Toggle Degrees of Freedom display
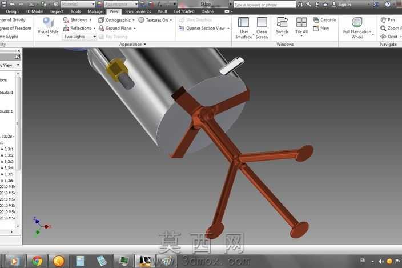This screenshot has width=402, height=268. [x=15, y=28]
